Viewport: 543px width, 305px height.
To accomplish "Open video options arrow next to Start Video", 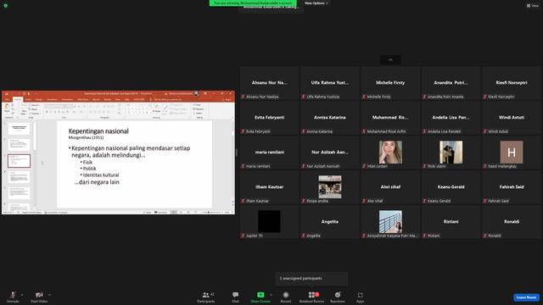I will 49,295.
